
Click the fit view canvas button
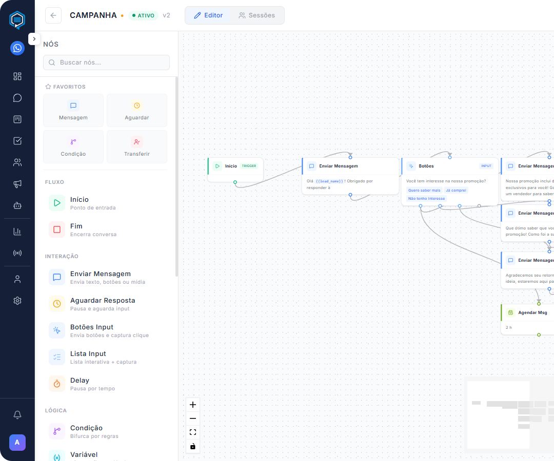(x=193, y=432)
